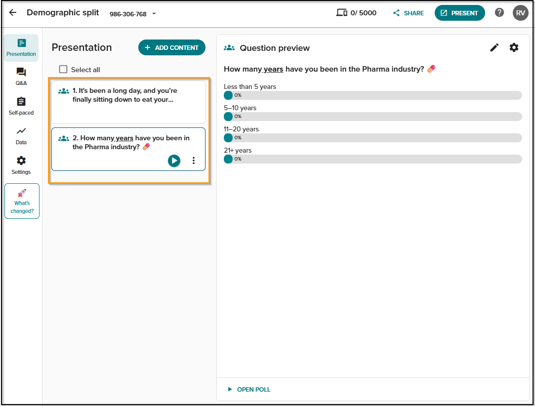Play poll 2 with the round play button
Screen dimensions: 535x406
174,161
